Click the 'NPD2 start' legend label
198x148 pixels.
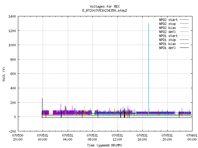[168, 20]
